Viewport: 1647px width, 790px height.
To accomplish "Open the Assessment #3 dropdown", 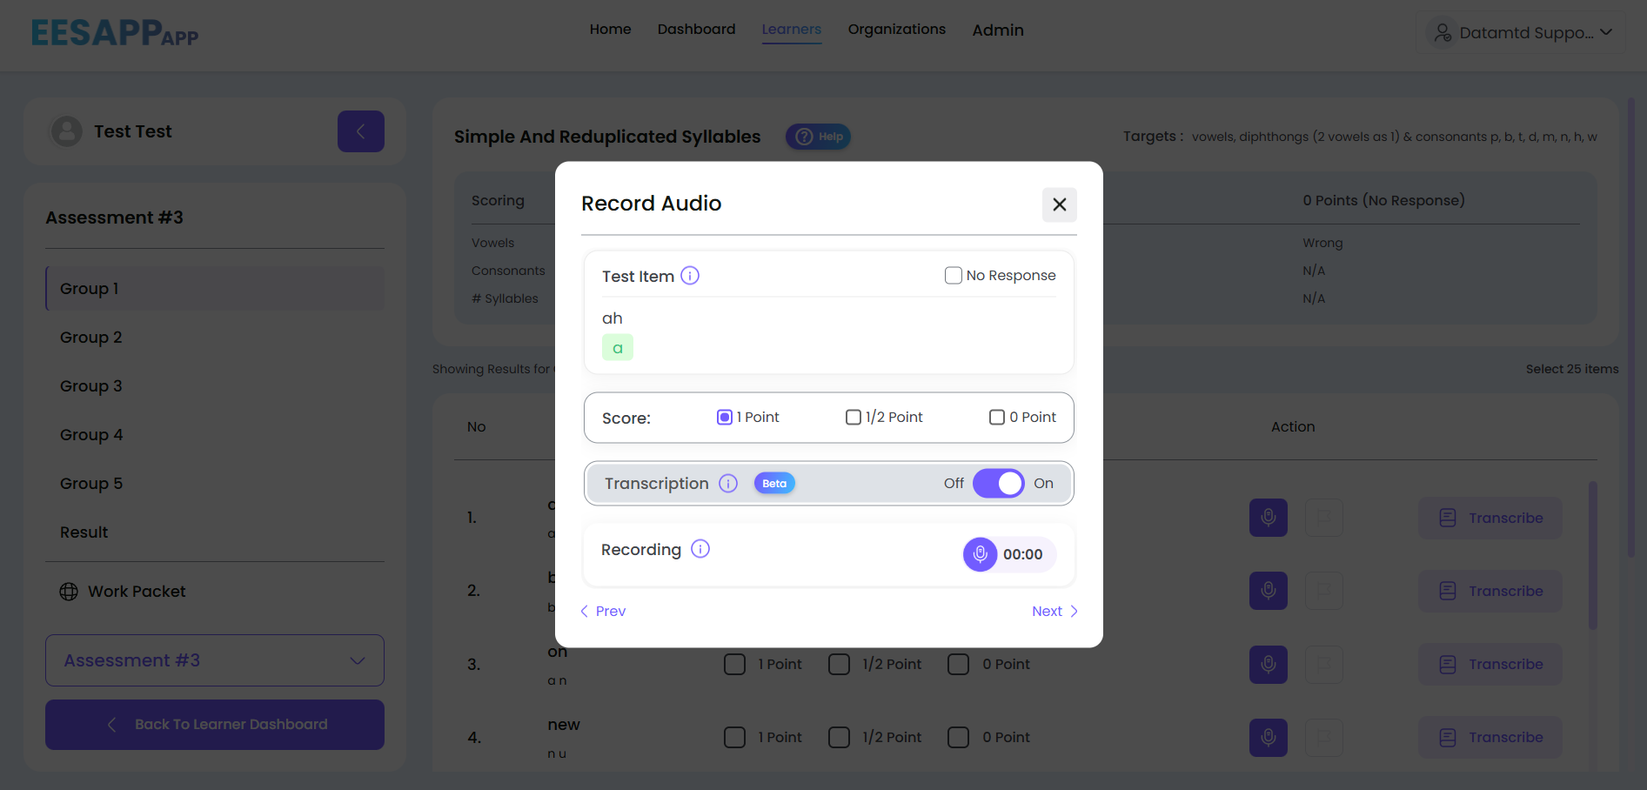I will click(x=214, y=660).
